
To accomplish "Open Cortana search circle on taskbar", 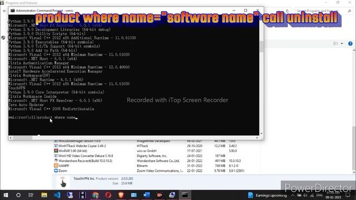I will click(x=18, y=195).
